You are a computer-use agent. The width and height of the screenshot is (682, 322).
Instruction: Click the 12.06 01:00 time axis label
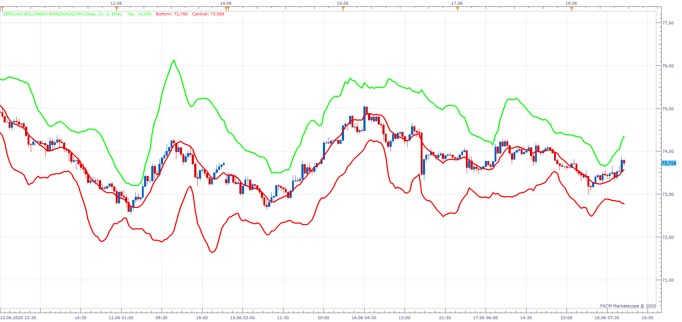coord(121,318)
